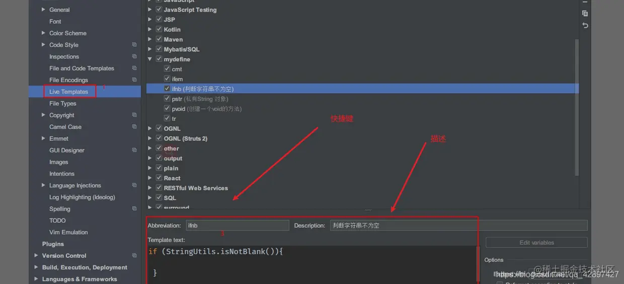Click the template list vertical scrollbar

(577, 107)
